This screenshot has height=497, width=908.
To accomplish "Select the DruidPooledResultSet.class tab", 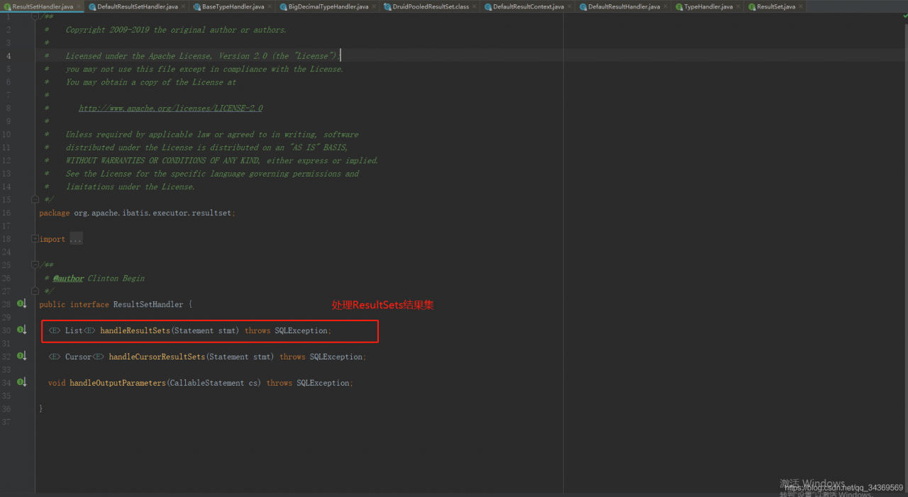I will click(431, 6).
